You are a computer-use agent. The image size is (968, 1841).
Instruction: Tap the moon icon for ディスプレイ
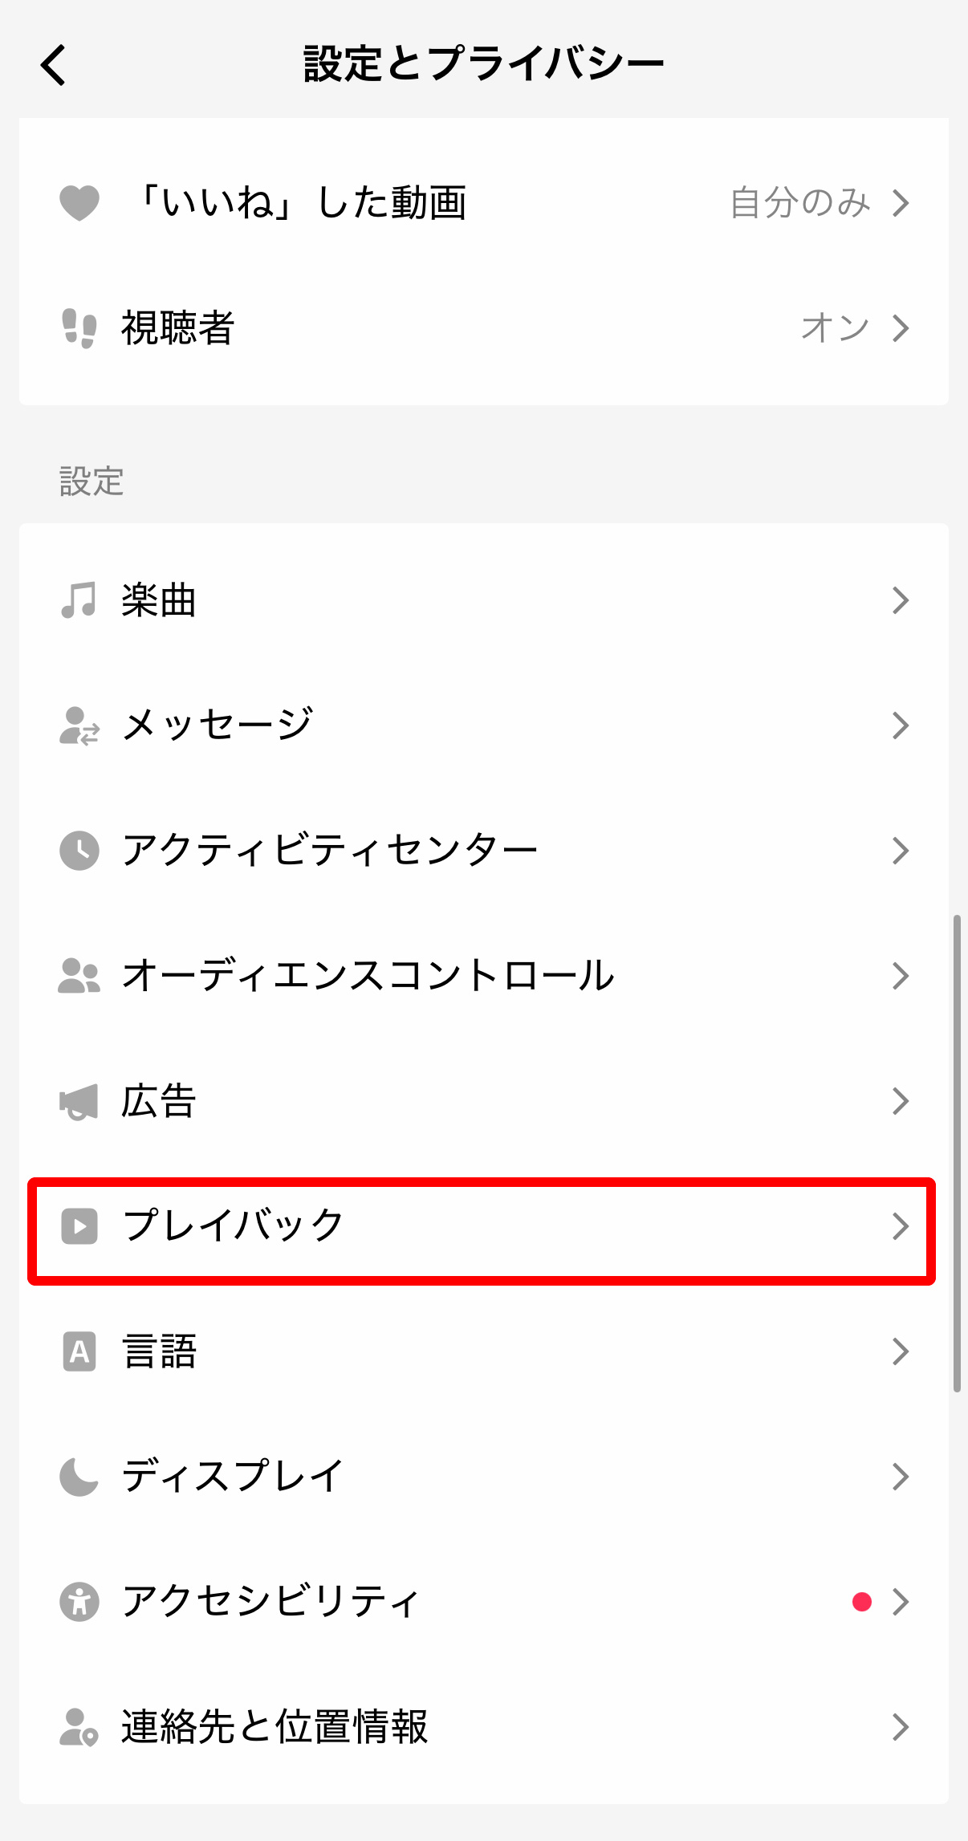[79, 1477]
